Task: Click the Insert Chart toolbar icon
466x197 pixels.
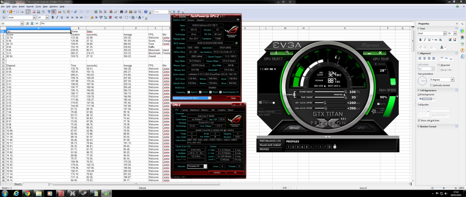Action: click(x=111, y=11)
